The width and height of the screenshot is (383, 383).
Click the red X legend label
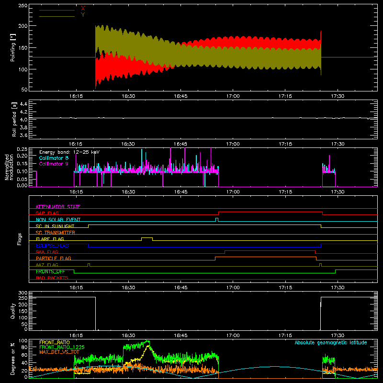(83, 9)
